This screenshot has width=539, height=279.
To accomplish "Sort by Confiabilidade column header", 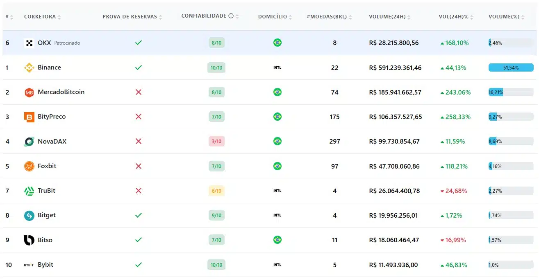I will tap(210, 16).
